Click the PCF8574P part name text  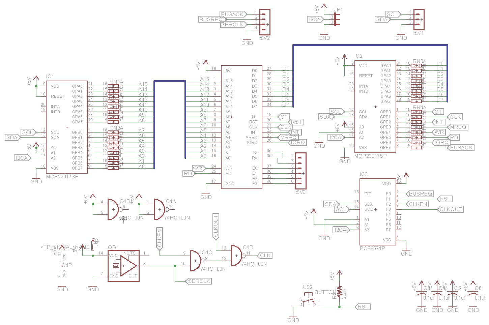pyautogui.click(x=372, y=248)
